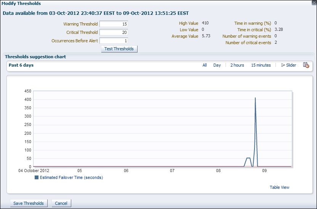Screen dimensions: 317x209
Task: Click the Estimated Failover Time legend label
Action: 71,177
